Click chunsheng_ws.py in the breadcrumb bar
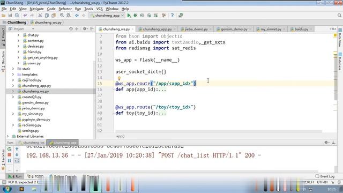 point(48,23)
